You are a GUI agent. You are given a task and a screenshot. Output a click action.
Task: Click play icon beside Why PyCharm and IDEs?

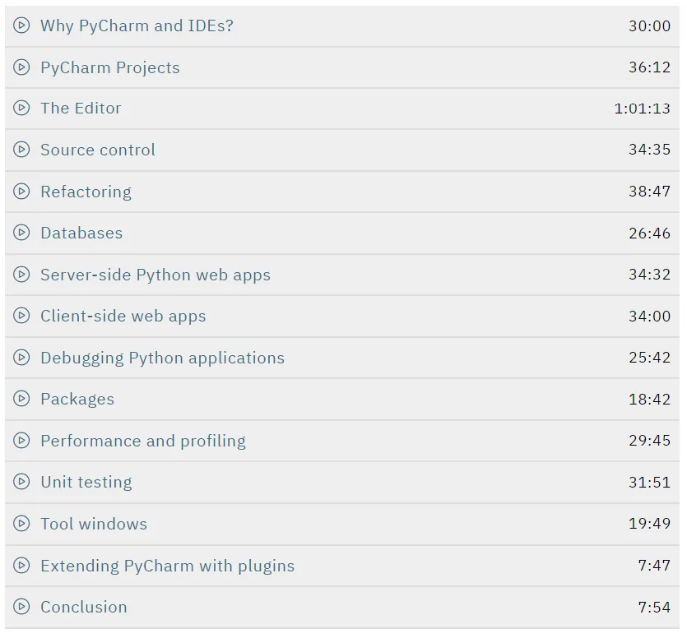(21, 25)
